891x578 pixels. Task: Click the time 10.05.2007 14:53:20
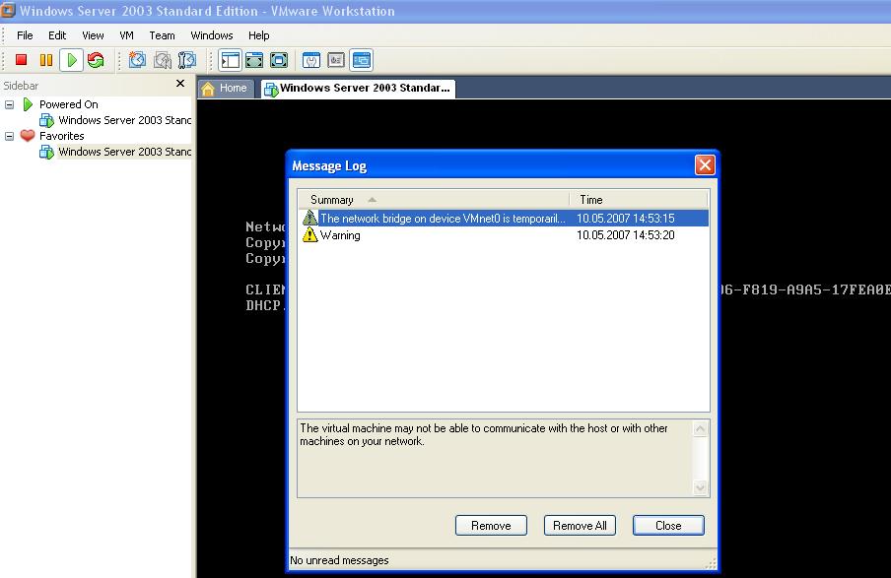(625, 235)
